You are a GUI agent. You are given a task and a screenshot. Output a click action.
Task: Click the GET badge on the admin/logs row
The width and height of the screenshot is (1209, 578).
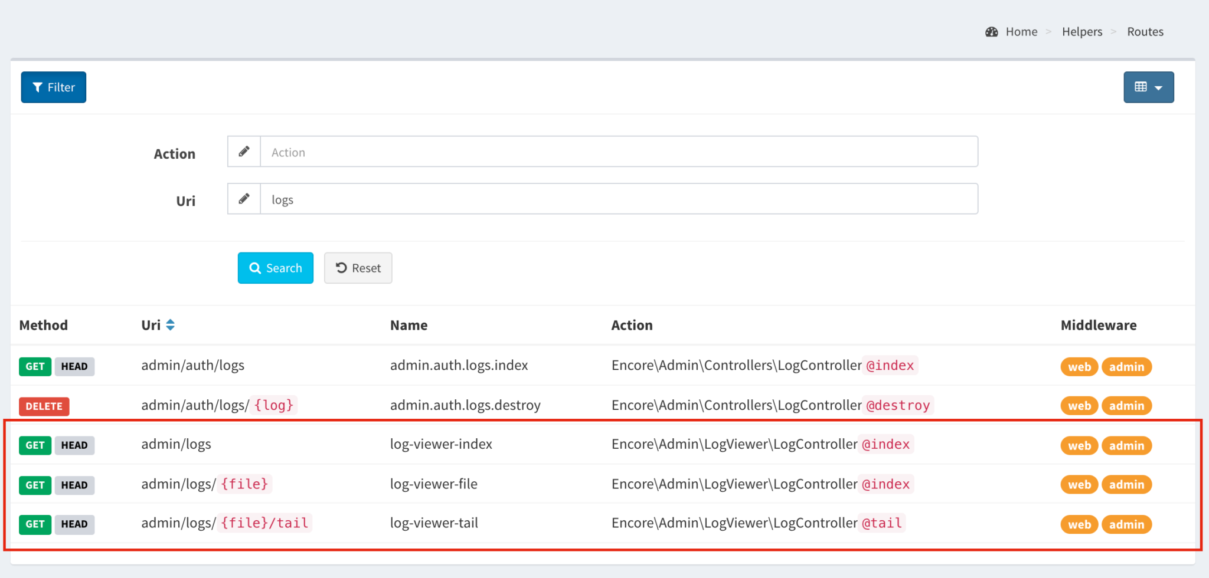click(x=35, y=445)
